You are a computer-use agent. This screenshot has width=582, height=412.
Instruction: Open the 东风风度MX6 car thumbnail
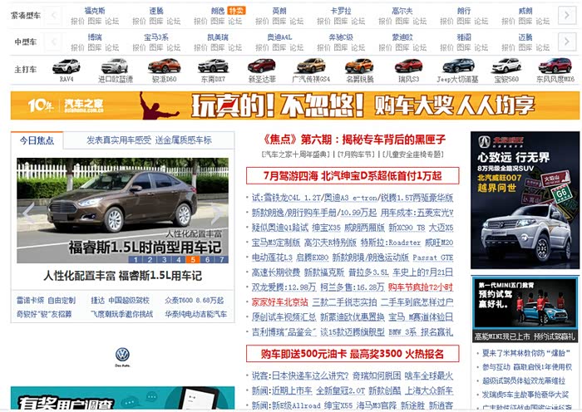pyautogui.click(x=555, y=66)
